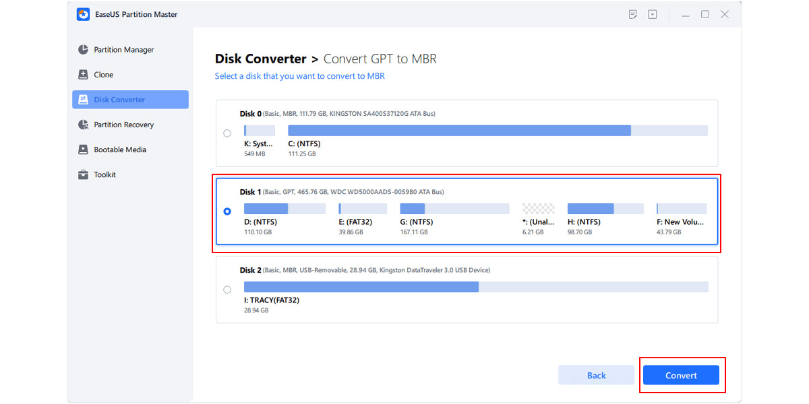
Task: Open Partition Recovery from the sidebar
Action: (x=130, y=125)
